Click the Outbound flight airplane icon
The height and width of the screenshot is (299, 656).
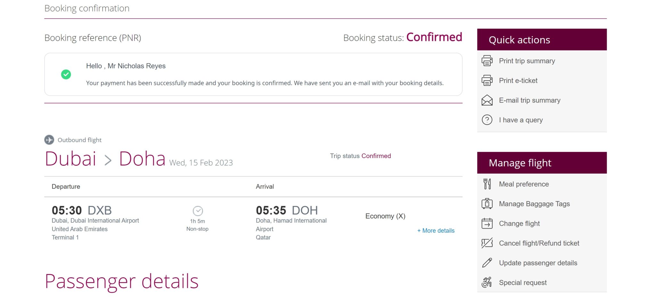[x=49, y=140]
